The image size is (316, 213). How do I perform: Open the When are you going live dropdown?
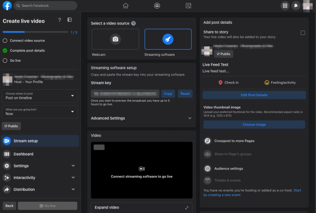(x=40, y=112)
